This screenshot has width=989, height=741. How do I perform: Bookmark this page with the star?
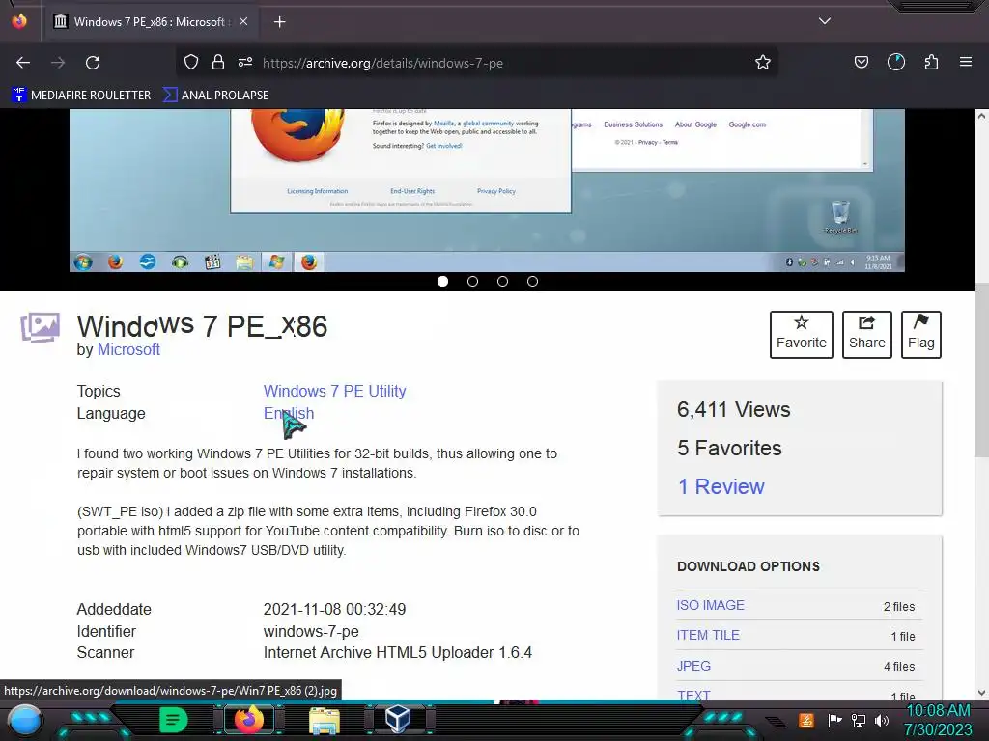(x=763, y=62)
